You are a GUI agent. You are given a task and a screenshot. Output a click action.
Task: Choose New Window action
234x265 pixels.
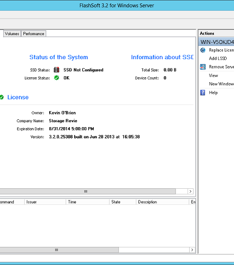pyautogui.click(x=221, y=84)
